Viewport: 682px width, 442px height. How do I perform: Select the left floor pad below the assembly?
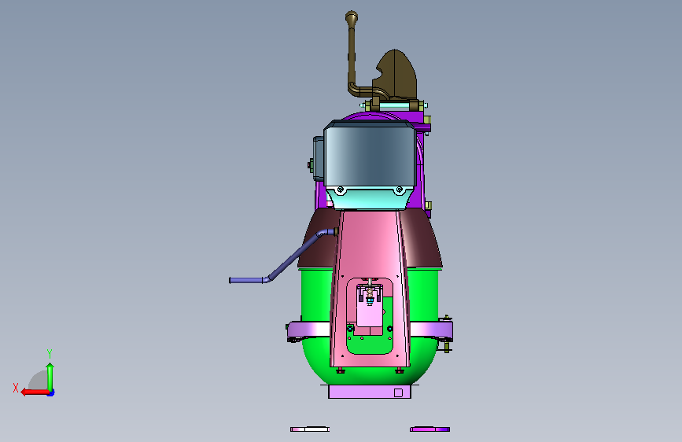pos(310,429)
